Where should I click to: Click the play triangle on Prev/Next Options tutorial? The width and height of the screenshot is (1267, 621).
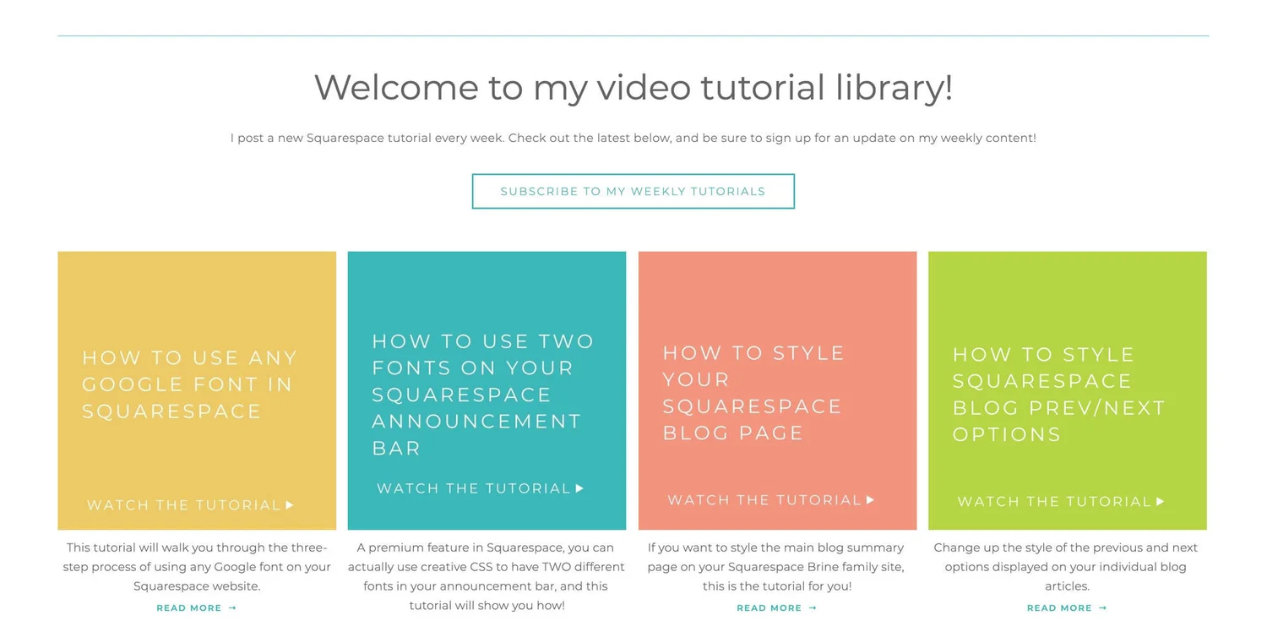1161,501
